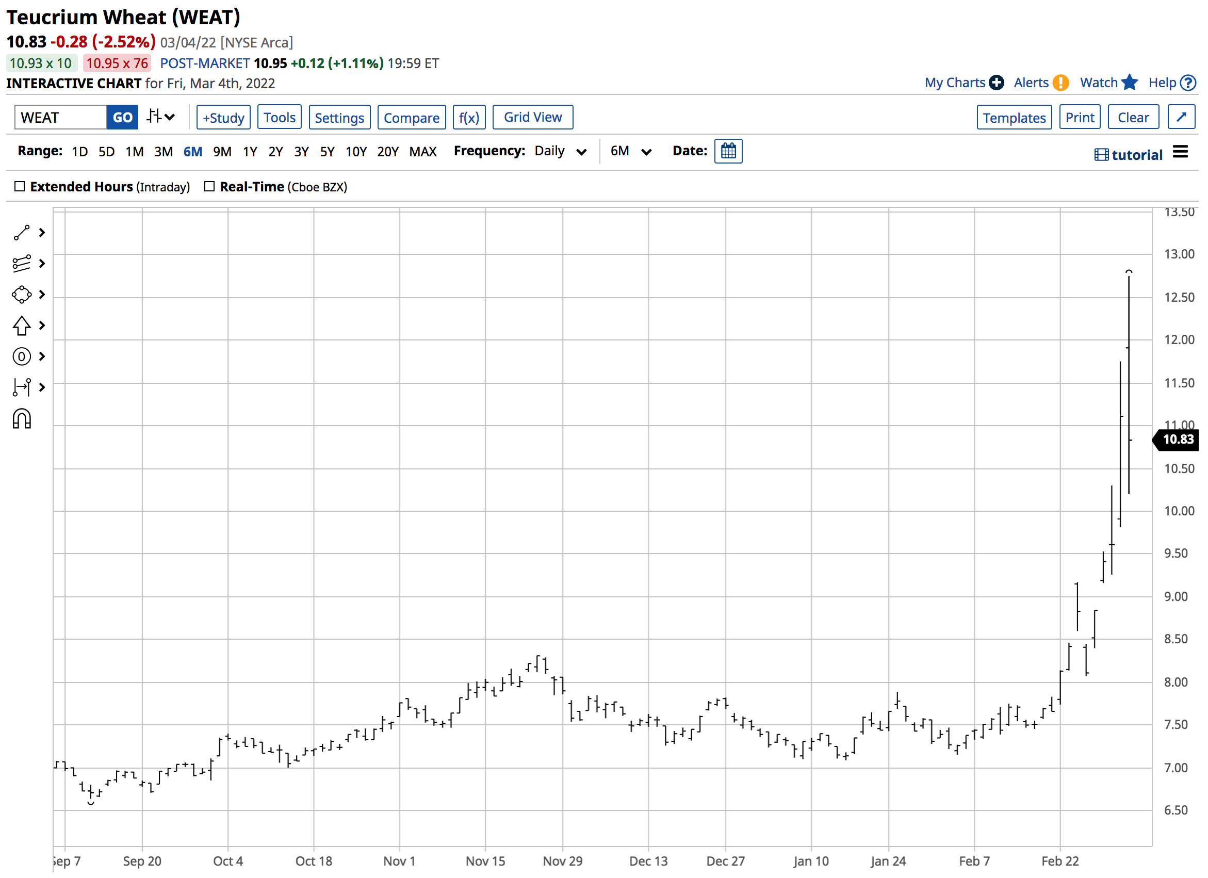1208x878 pixels.
Task: Open the My Charts link
Action: click(955, 83)
